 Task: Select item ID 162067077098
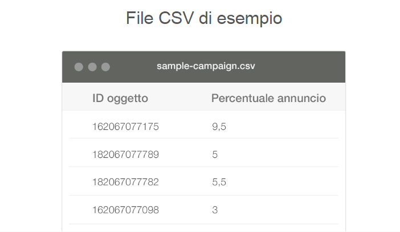pyautogui.click(x=125, y=210)
